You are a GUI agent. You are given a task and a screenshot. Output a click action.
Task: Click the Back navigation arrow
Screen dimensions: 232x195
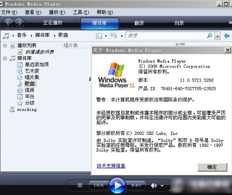pyautogui.click(x=8, y=23)
